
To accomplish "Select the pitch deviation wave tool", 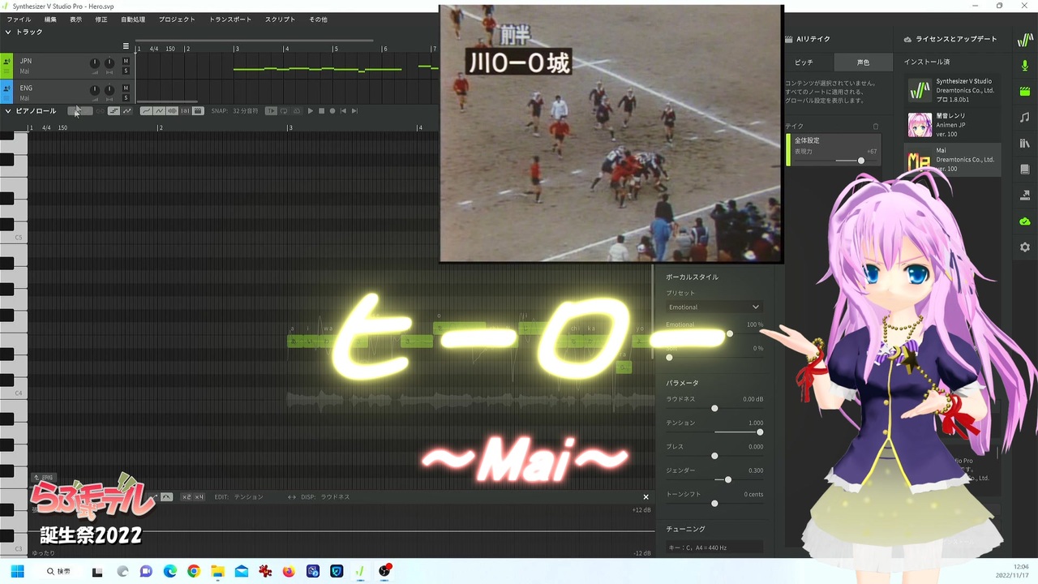I will coord(159,111).
